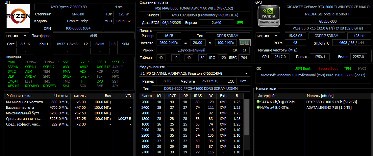Click the RDSEED feature flag
The height and width of the screenshot is (156, 373).
pyautogui.click(x=49, y=86)
